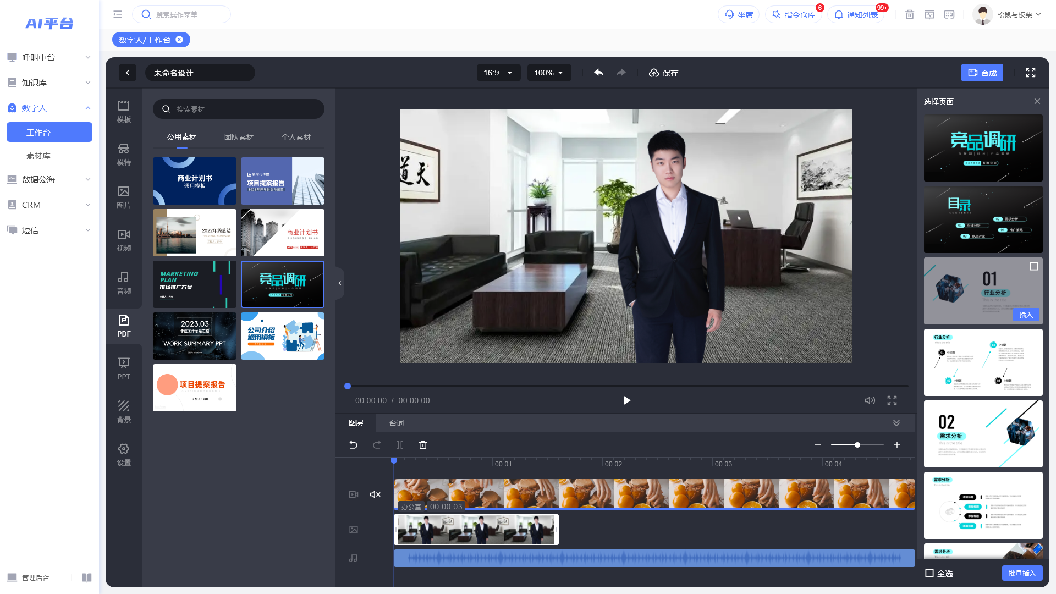Click the preview playback progress bar
1056x594 pixels.
[x=627, y=386]
